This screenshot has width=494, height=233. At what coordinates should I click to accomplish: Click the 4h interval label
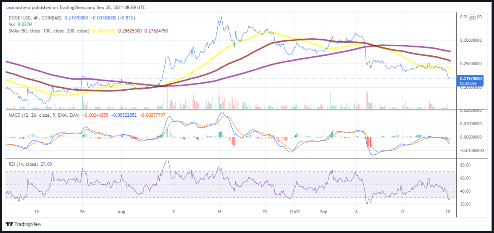click(36, 18)
